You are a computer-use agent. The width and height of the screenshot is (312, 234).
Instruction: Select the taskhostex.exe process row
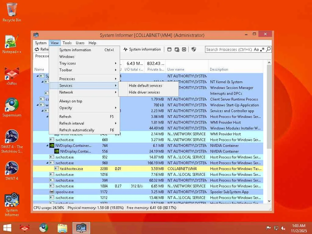click(x=148, y=169)
